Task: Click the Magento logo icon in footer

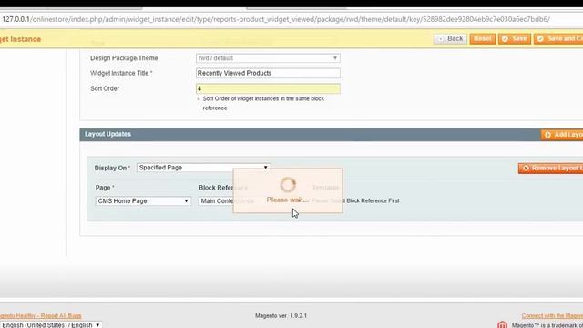Action: [502, 324]
